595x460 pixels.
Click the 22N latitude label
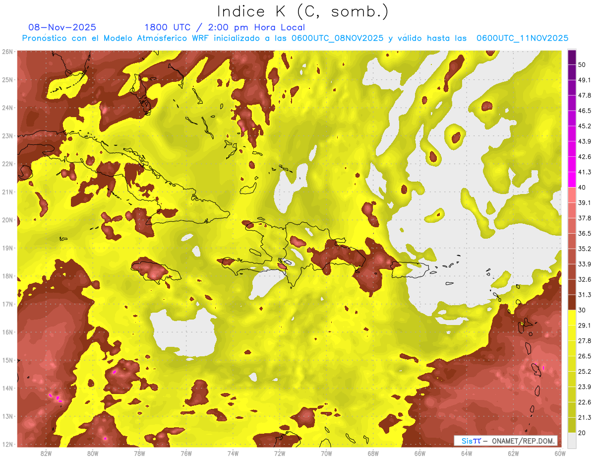pos(7,164)
